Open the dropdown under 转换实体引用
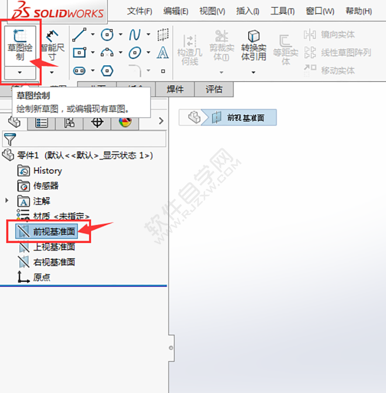The width and height of the screenshot is (386, 393). [x=254, y=72]
